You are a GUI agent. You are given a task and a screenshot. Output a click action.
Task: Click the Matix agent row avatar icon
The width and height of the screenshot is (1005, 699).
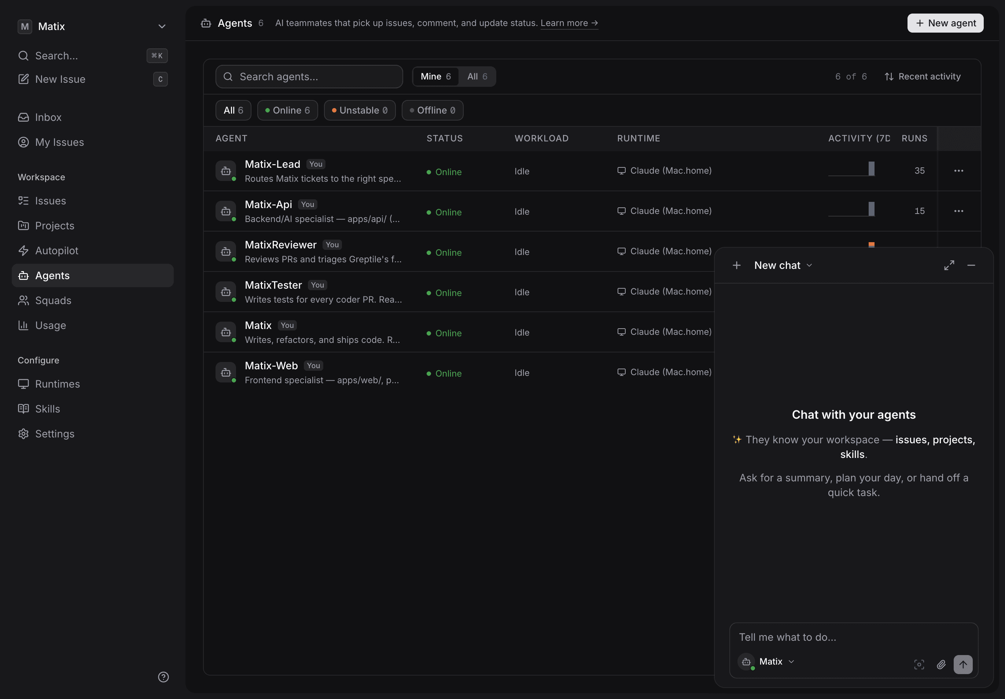[x=226, y=332]
